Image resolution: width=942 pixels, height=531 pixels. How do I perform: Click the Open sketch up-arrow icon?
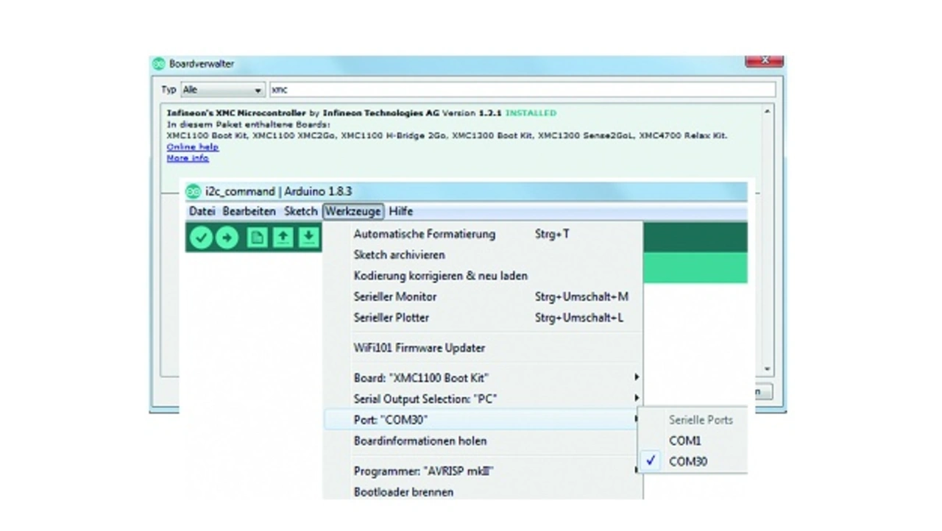click(x=283, y=237)
